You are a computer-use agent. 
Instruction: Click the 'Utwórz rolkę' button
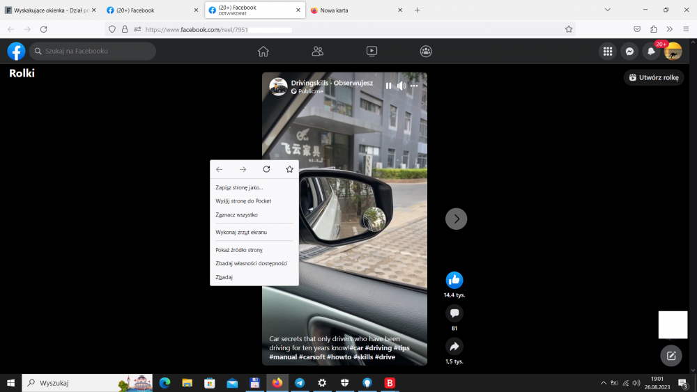pyautogui.click(x=654, y=77)
